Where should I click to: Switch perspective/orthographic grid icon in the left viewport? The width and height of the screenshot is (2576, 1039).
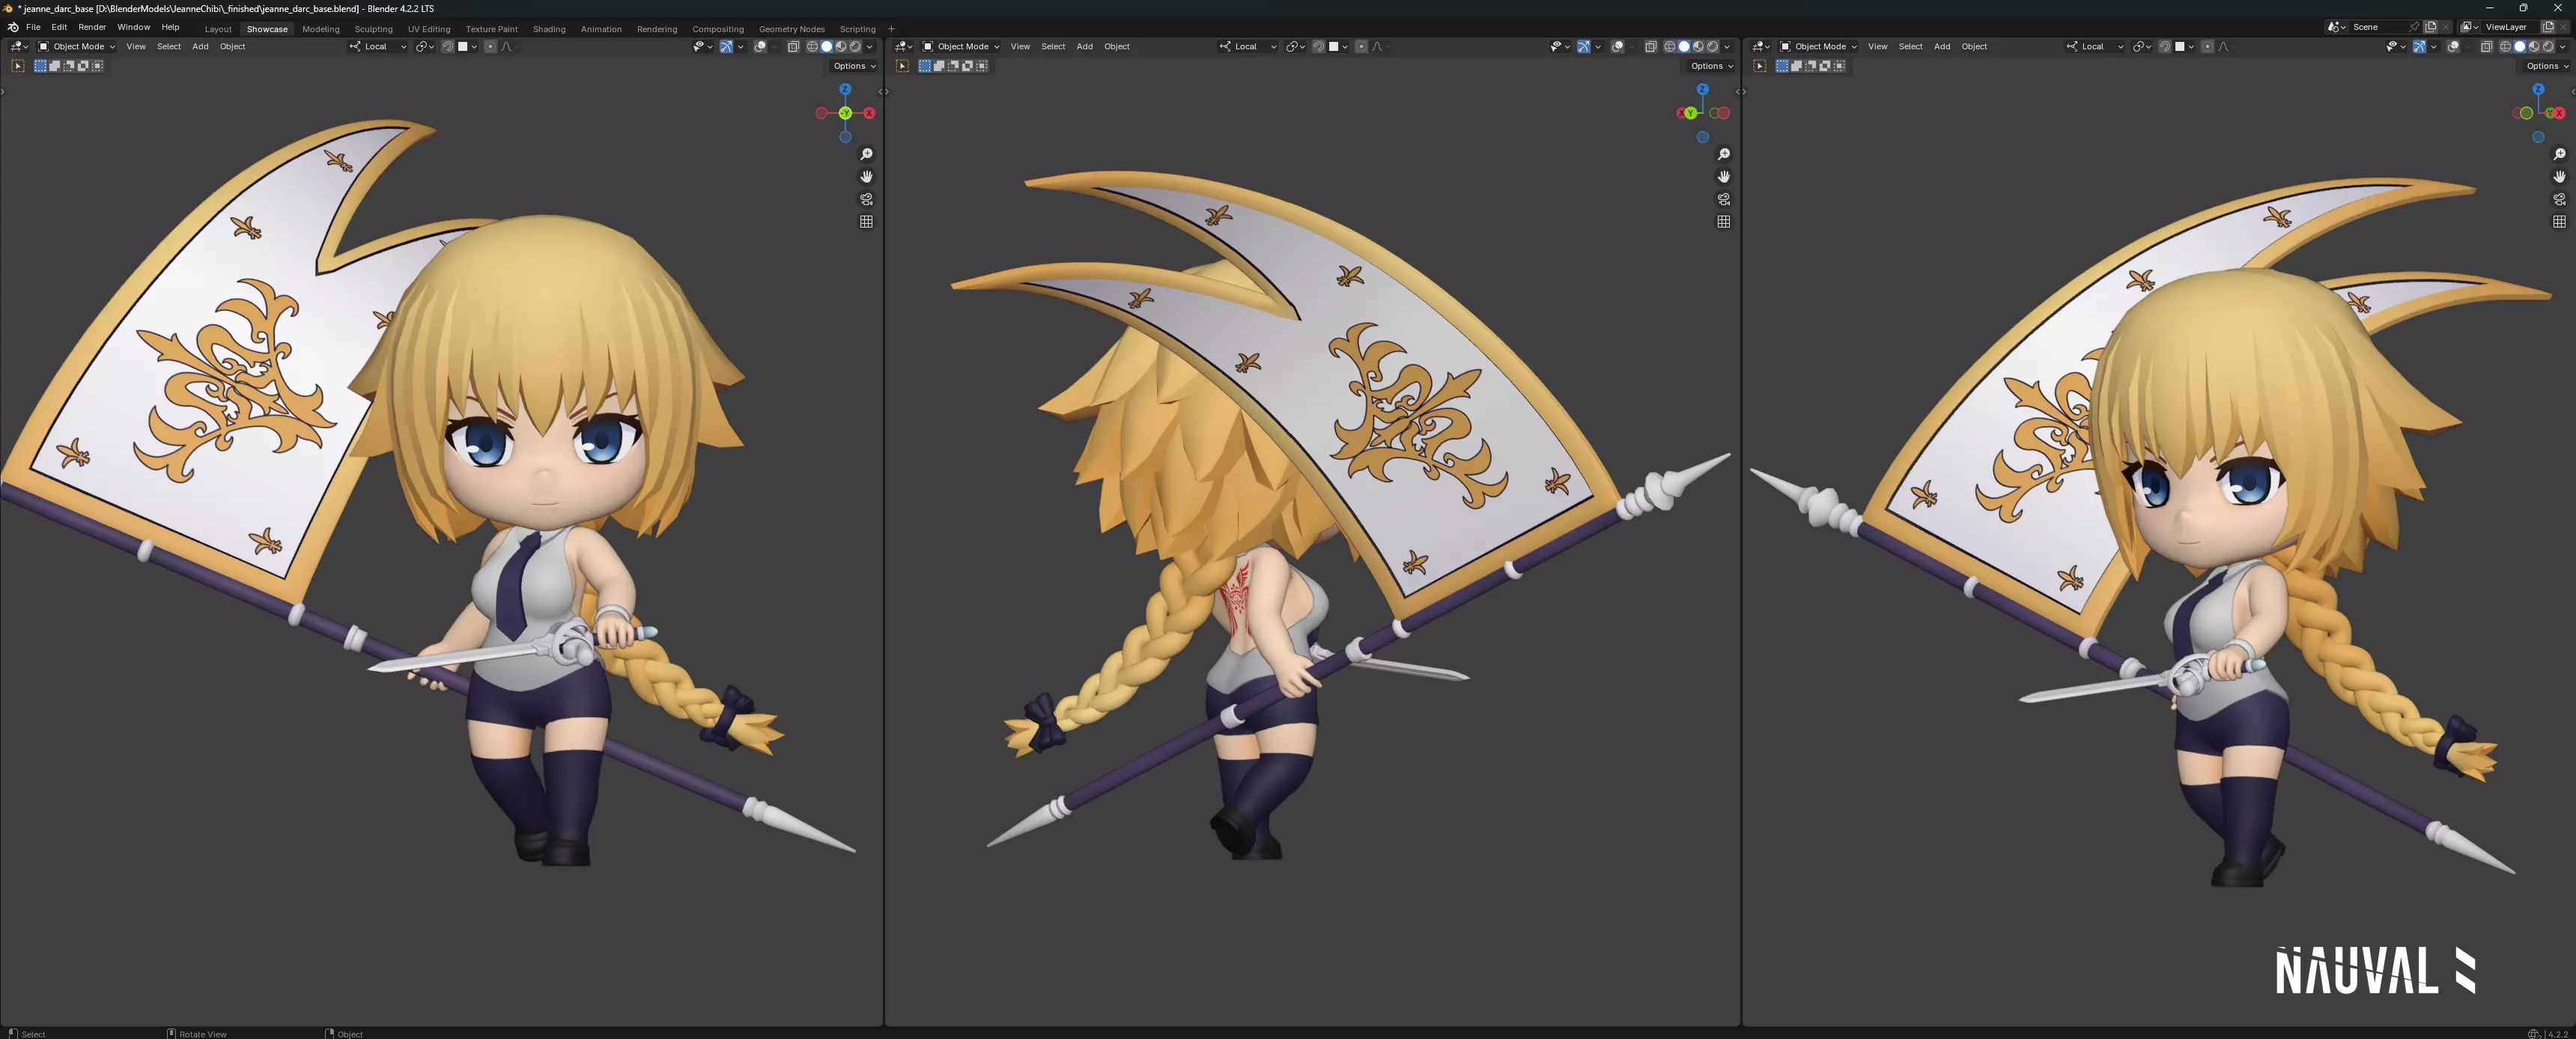point(866,222)
